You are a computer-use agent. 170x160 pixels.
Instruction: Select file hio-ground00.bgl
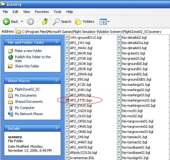coord(135,64)
